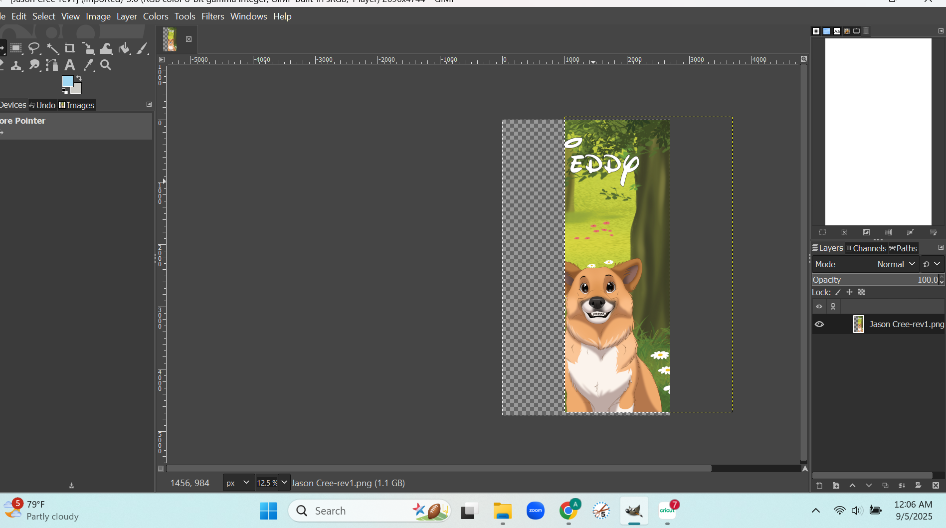This screenshot has width=946, height=528.
Task: Click the light blue foreground color swatch
Action: point(67,81)
